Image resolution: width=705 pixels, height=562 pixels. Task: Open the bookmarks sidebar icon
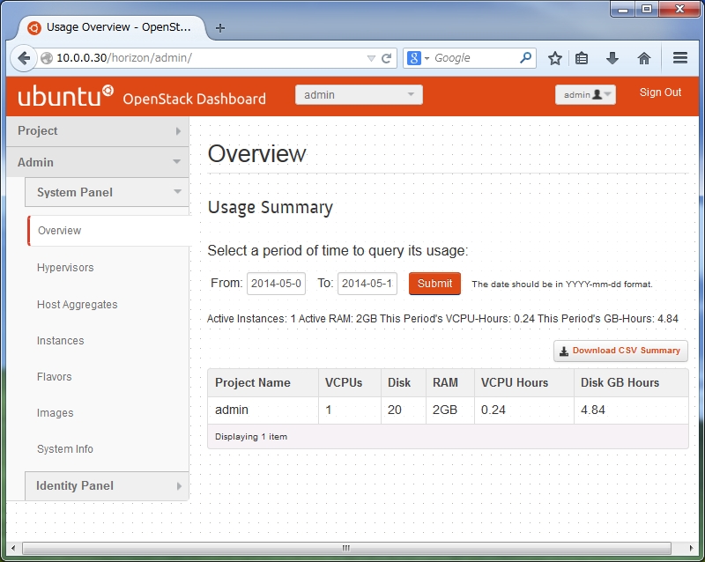(x=583, y=58)
